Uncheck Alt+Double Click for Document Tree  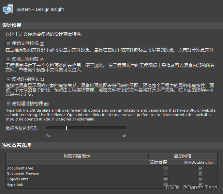pyautogui.click(x=200, y=168)
